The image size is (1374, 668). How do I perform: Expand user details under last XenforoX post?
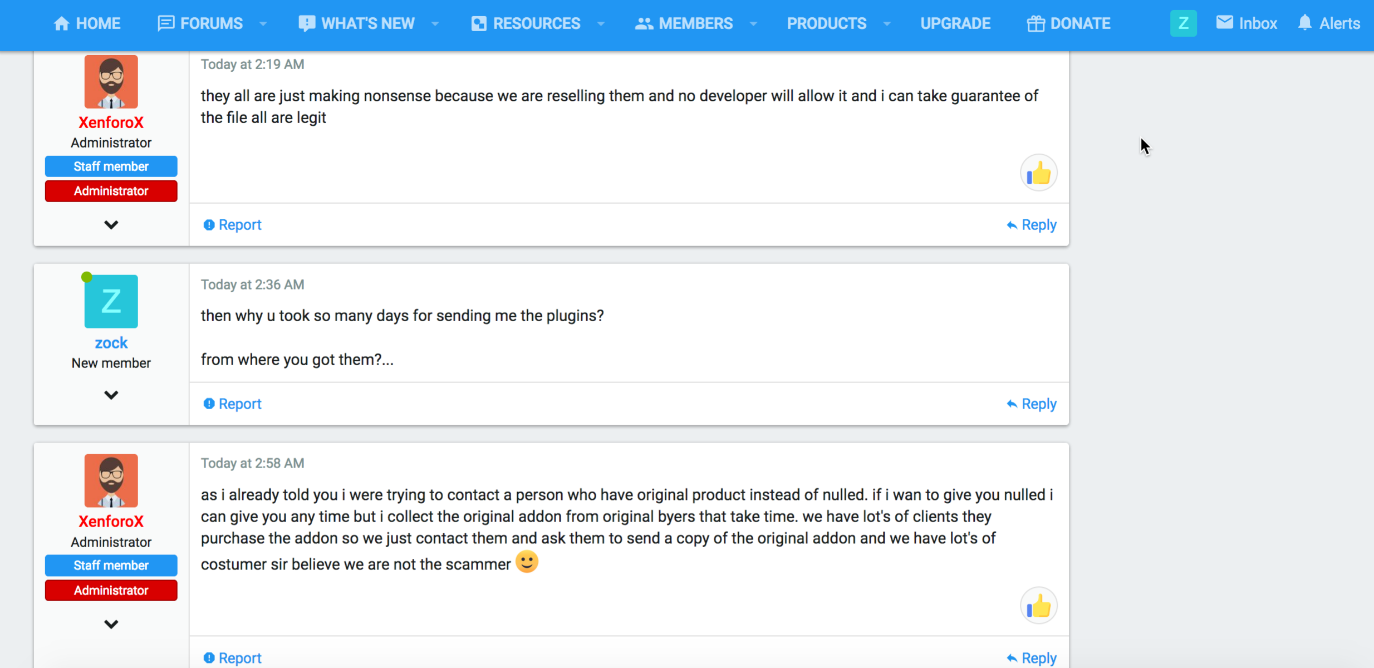coord(111,625)
